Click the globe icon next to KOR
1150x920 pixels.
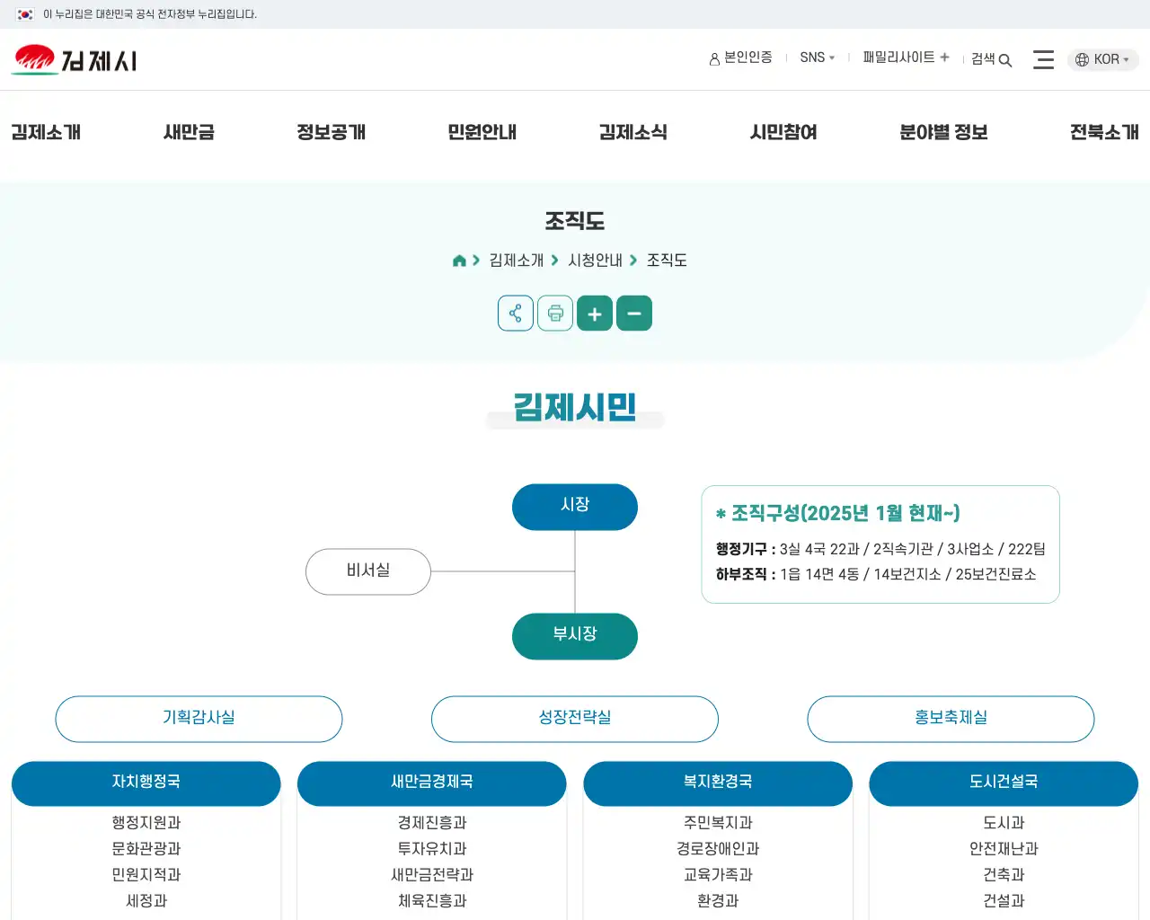1081,59
